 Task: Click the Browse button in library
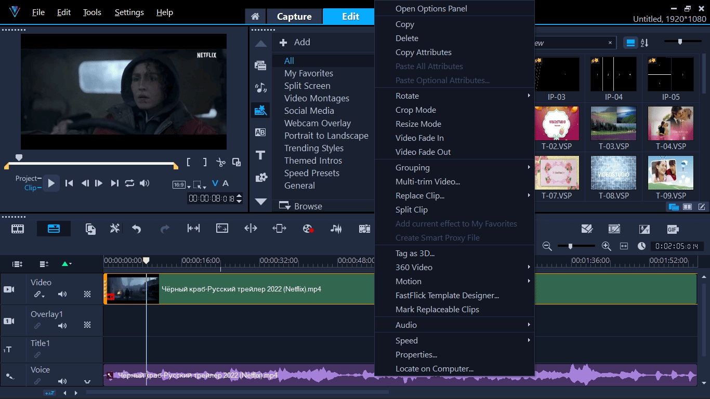301,206
